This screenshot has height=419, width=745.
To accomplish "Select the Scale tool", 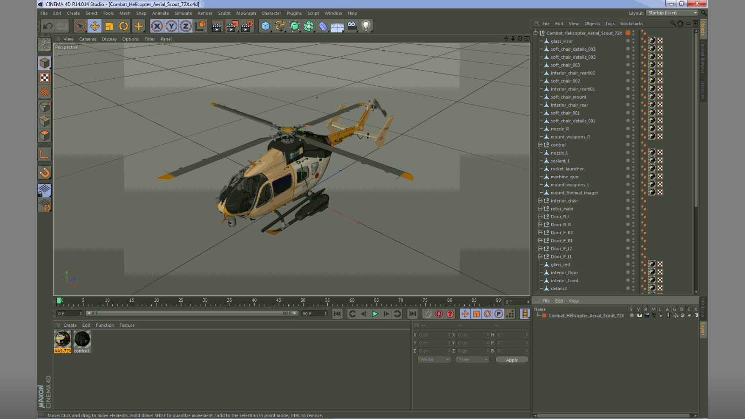I will [x=109, y=26].
